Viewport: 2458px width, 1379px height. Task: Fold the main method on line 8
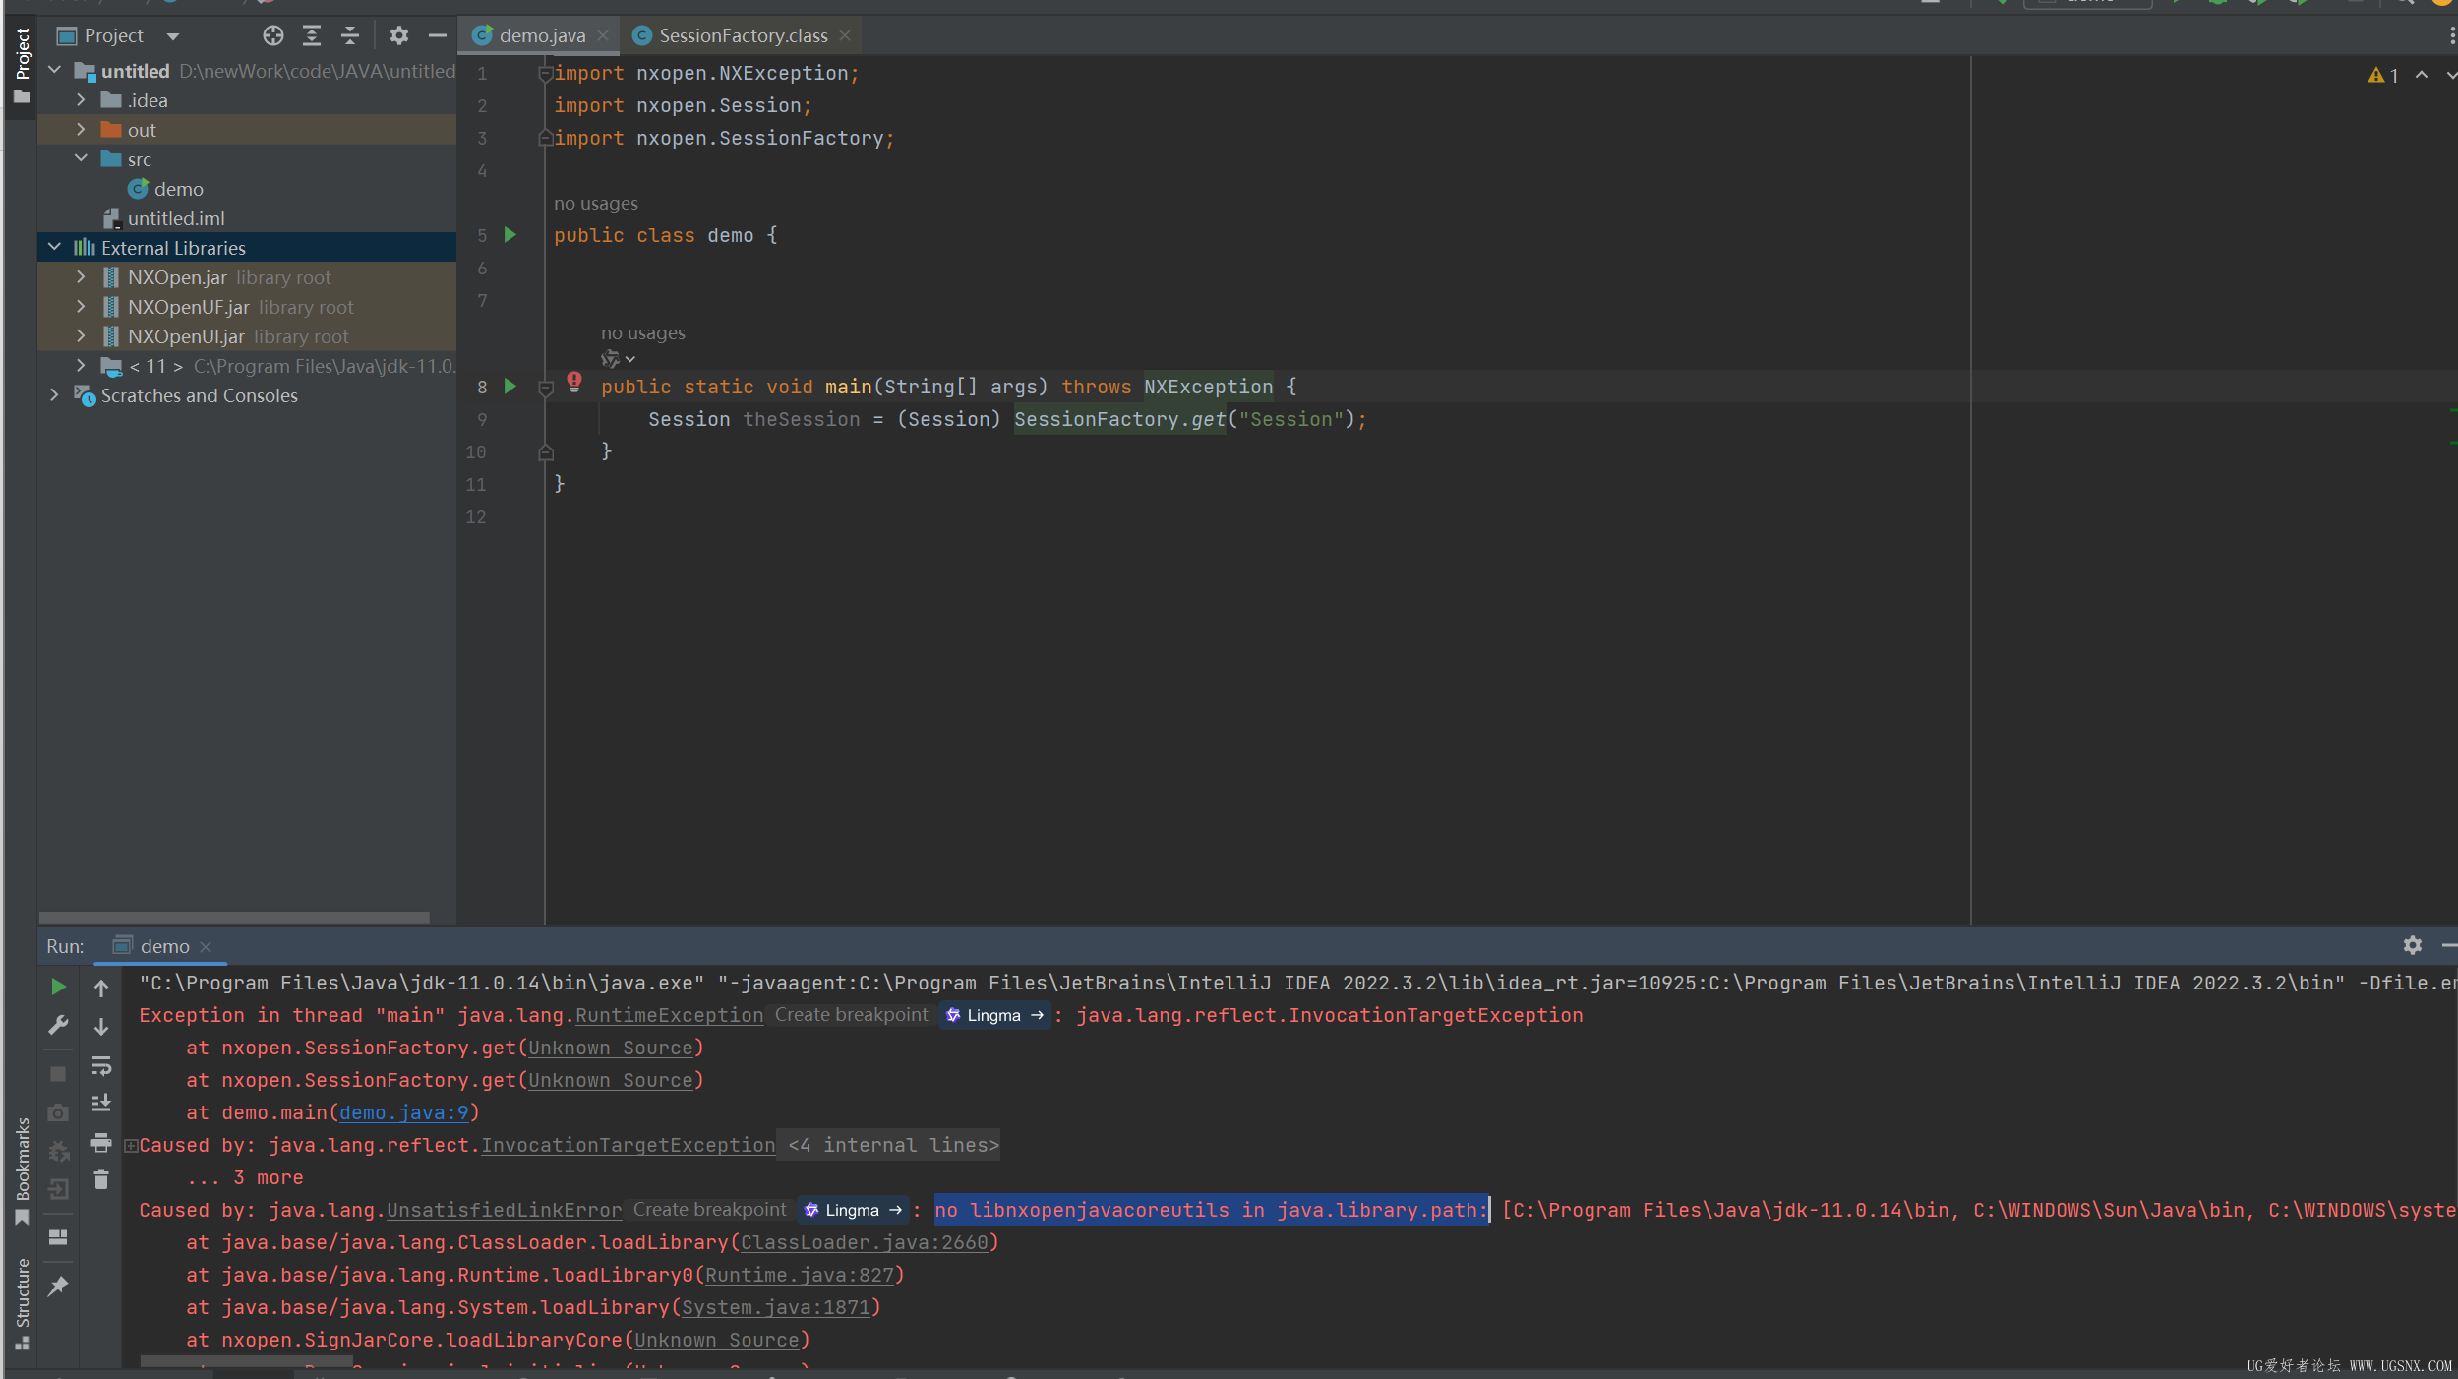click(x=546, y=389)
